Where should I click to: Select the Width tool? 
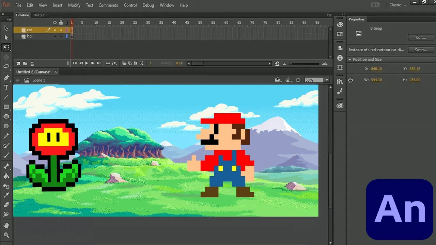(6, 214)
